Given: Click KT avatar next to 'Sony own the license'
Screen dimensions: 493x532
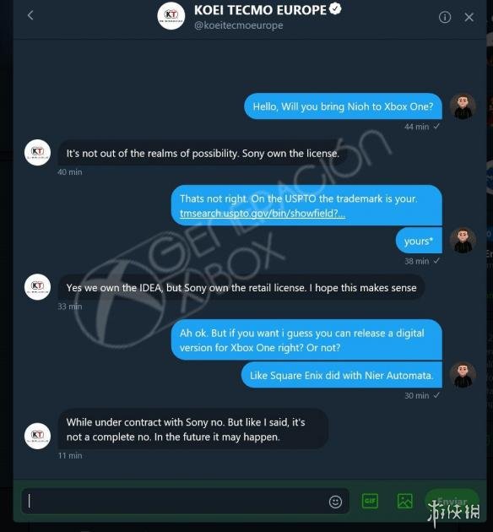Looking at the screenshot, I should [38, 152].
